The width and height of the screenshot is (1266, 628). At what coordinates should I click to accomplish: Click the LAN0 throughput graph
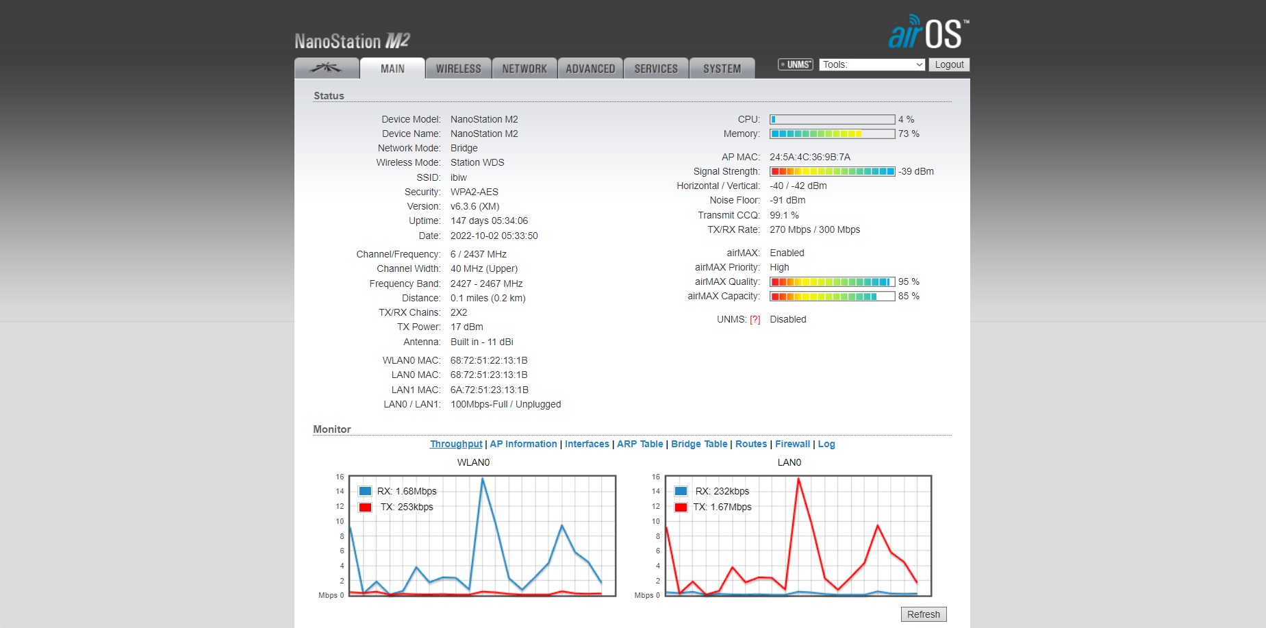[x=798, y=536]
